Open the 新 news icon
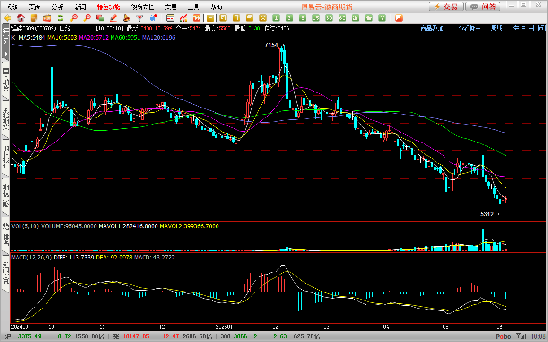Image resolution: width=548 pixels, height=342 pixels. tap(153, 18)
